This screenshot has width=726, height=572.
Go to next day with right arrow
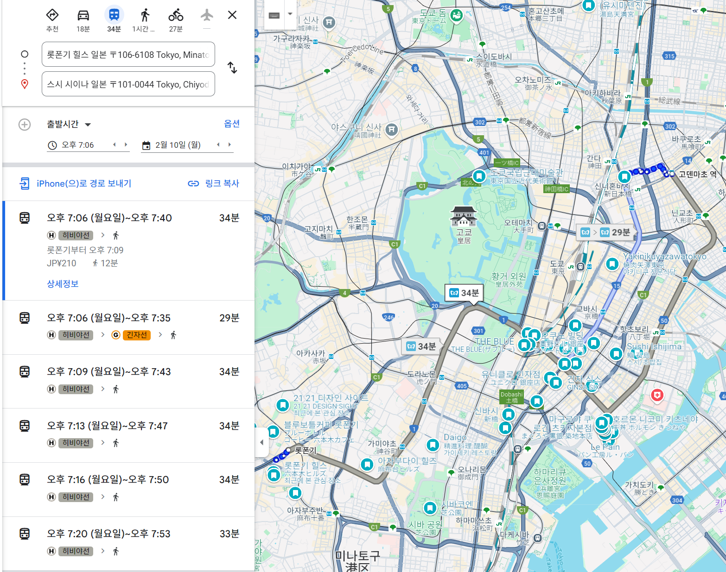tap(229, 145)
